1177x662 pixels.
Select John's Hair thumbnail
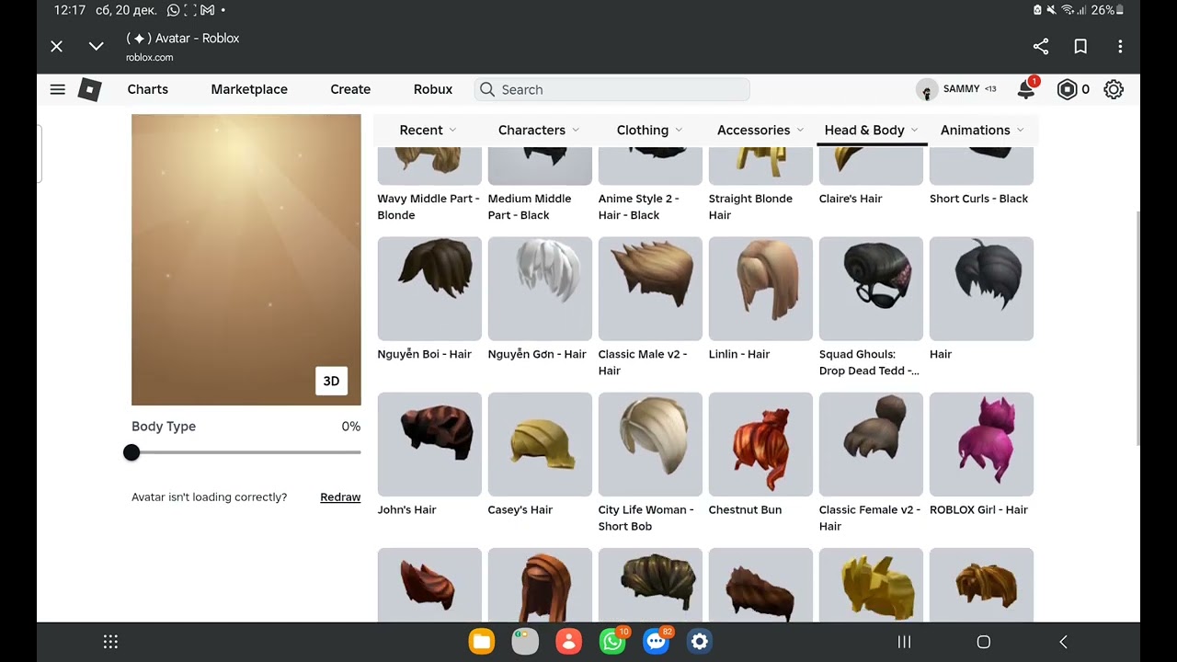429,444
